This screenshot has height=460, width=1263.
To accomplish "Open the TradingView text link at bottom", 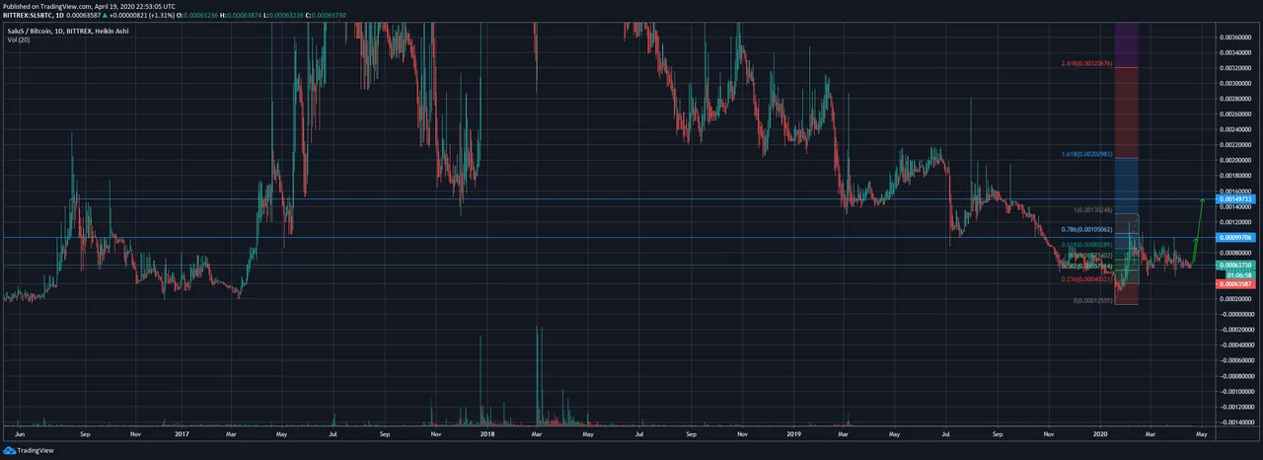I will 37,450.
